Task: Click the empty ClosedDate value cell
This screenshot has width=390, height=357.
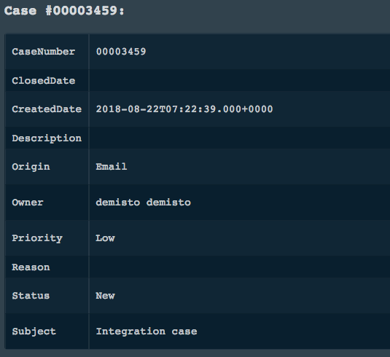Action: click(240, 81)
